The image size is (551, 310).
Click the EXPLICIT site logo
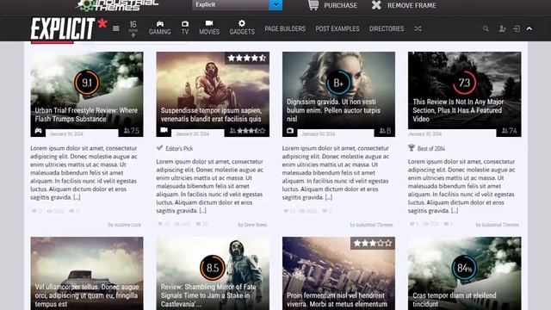[x=68, y=28]
